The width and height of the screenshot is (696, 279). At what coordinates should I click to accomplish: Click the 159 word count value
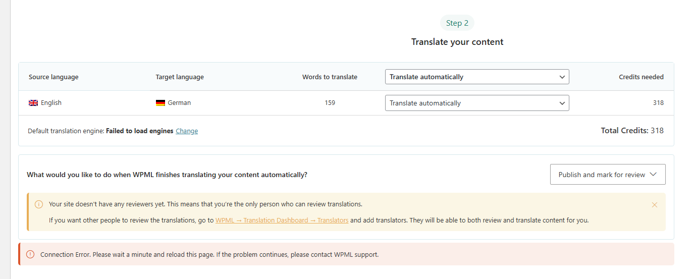pyautogui.click(x=330, y=103)
